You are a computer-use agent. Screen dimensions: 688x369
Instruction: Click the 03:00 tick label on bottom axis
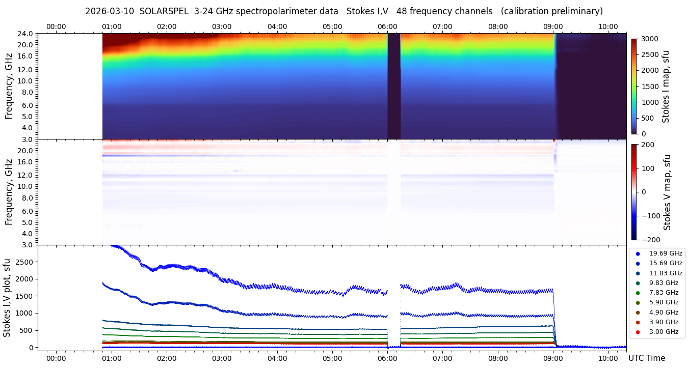[x=222, y=358]
